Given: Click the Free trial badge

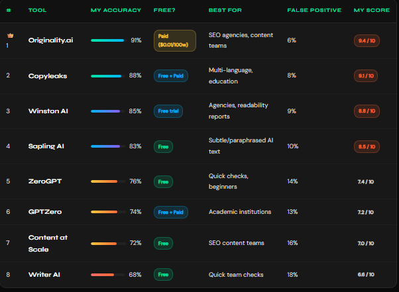Looking at the screenshot, I should pyautogui.click(x=168, y=111).
